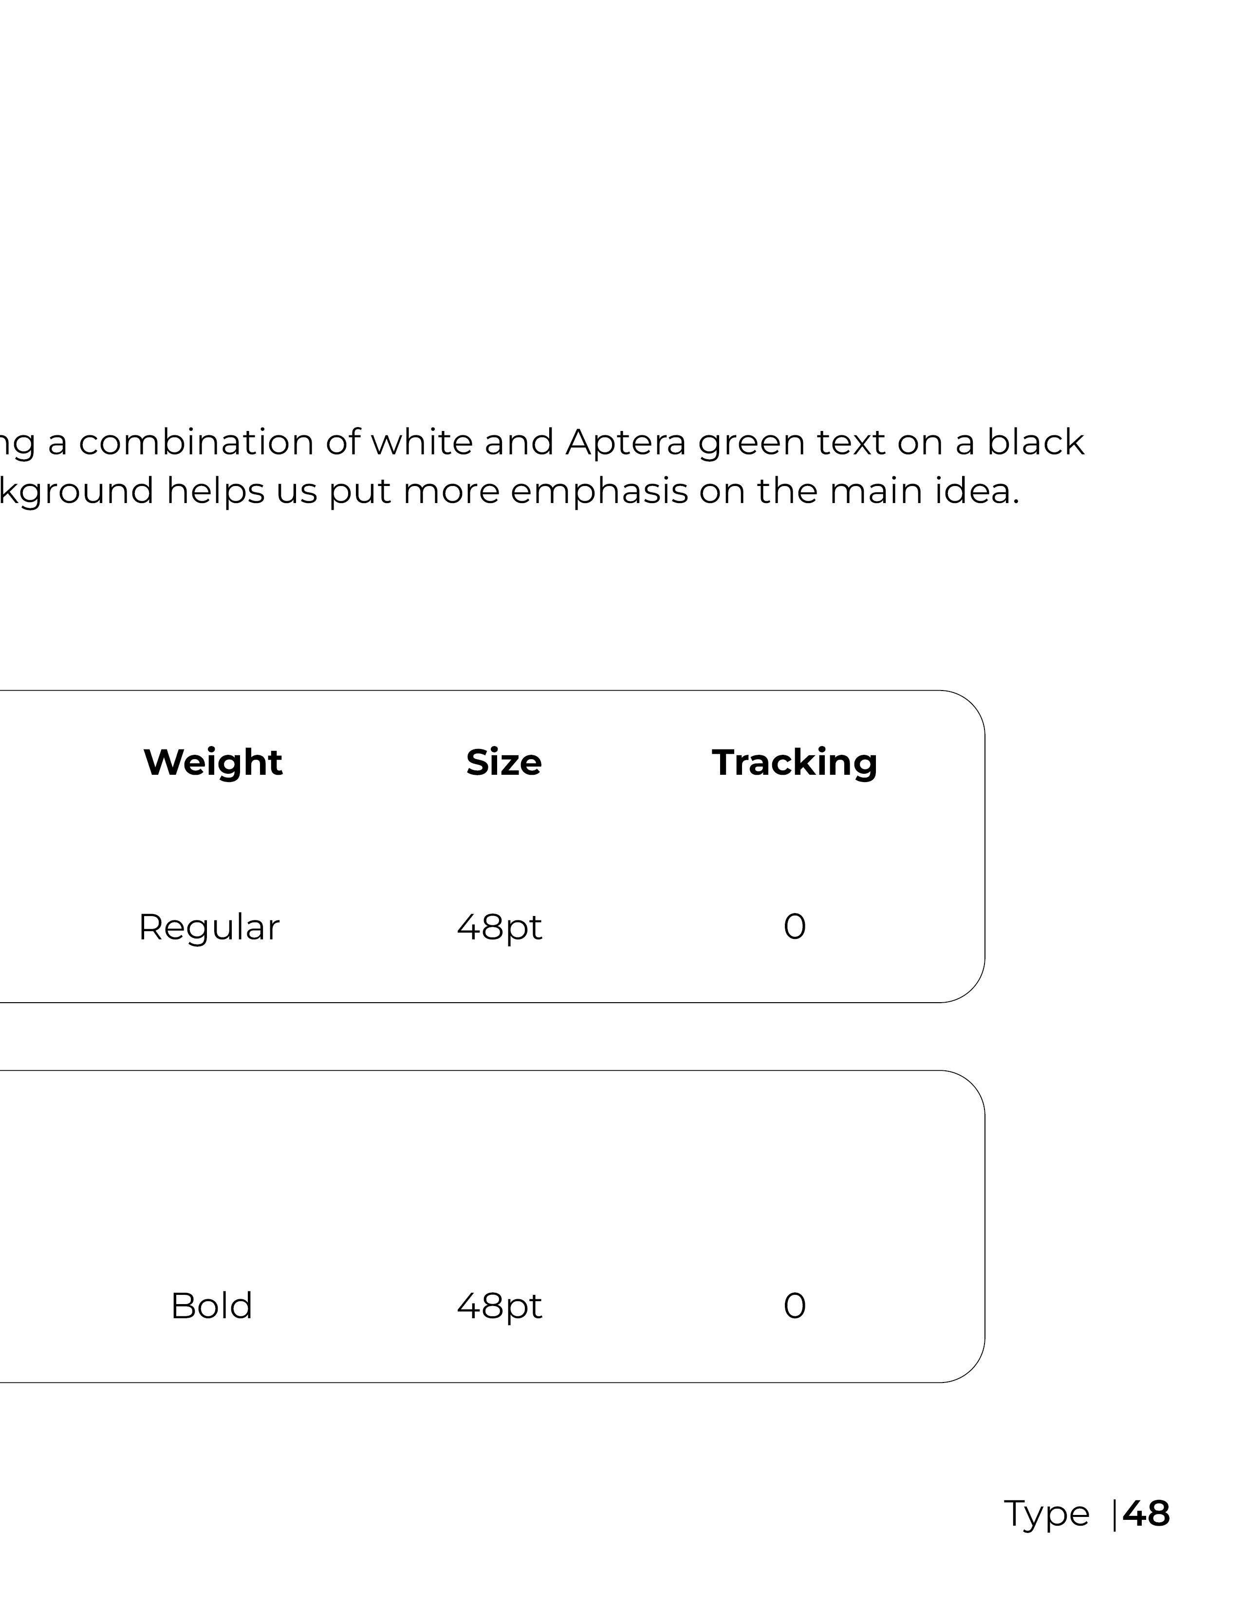Viewport: 1244px width, 1607px height.
Task: Click the 48pt size in the Regular row
Action: click(x=500, y=927)
